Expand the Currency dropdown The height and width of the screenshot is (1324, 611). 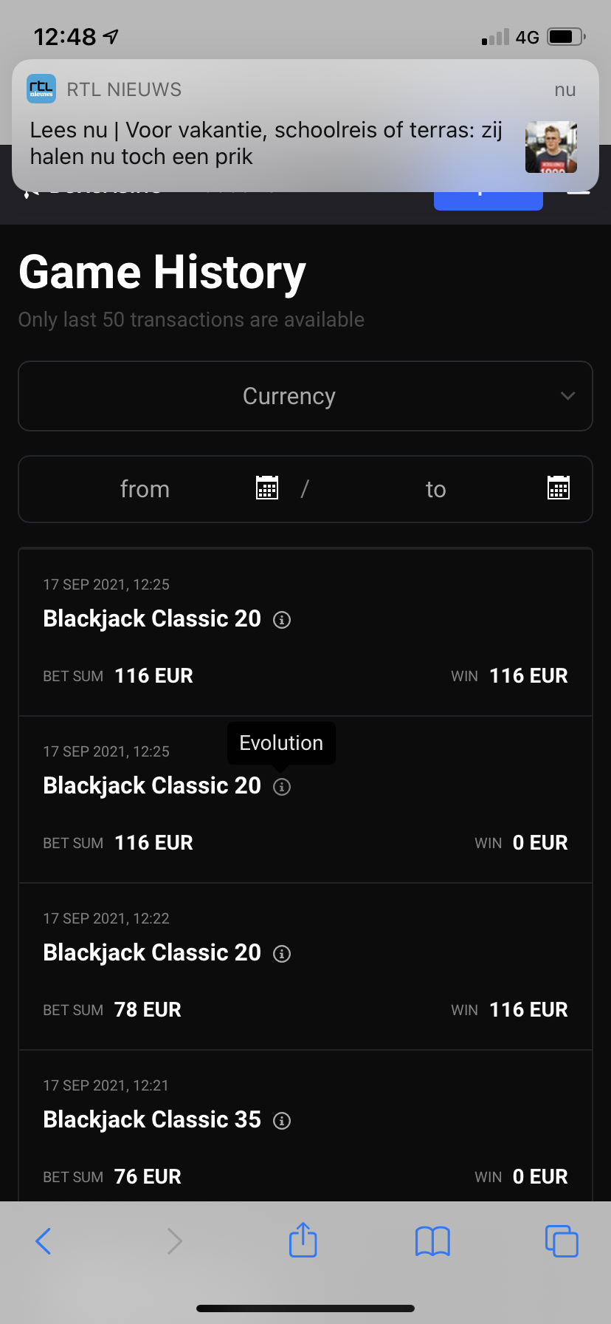289,396
